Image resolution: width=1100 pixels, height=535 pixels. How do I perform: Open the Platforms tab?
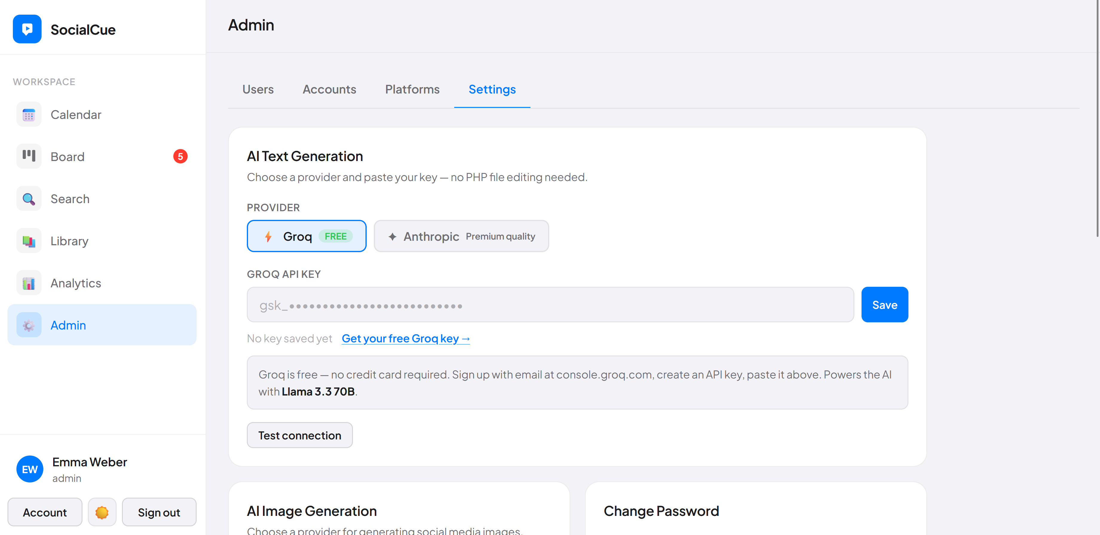(412, 89)
